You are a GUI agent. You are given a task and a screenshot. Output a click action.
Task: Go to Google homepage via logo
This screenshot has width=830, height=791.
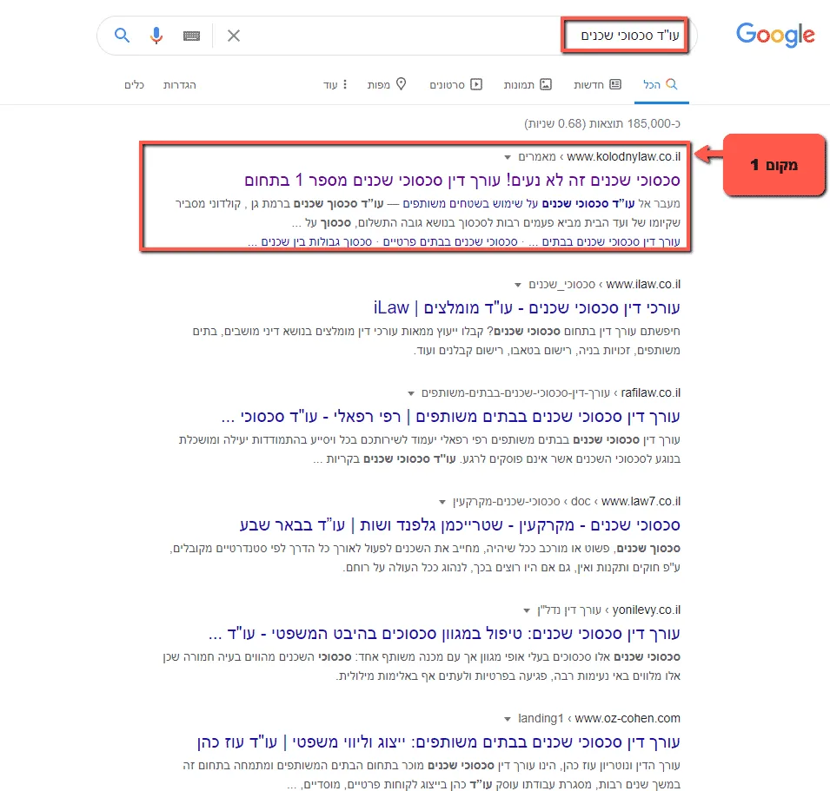tap(775, 35)
